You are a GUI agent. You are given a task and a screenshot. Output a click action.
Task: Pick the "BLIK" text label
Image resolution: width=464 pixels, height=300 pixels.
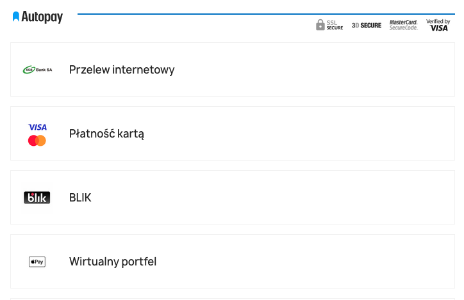pos(80,198)
